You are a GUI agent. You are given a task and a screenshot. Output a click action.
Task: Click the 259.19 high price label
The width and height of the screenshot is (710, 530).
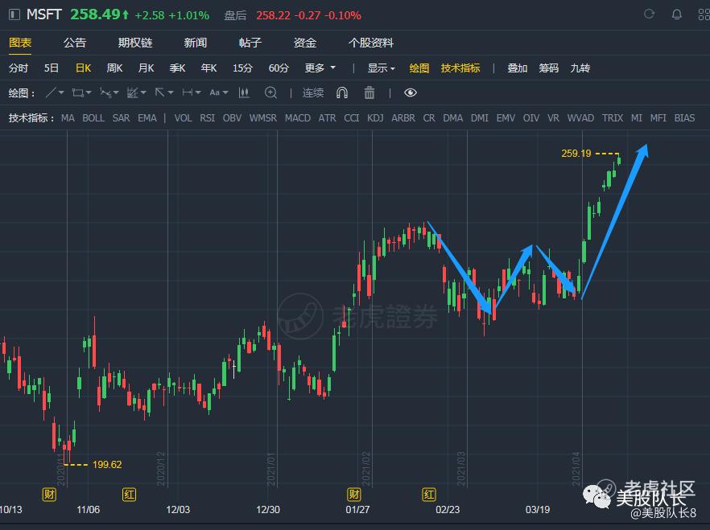576,154
